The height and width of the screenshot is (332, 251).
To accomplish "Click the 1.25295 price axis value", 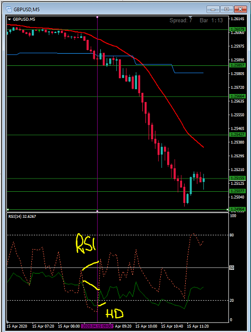I will pyautogui.click(x=237, y=156).
